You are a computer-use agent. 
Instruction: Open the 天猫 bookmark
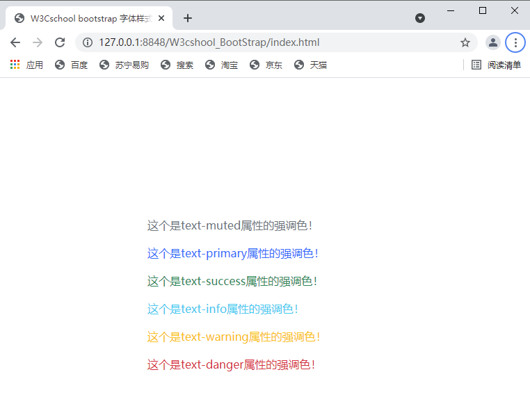[x=310, y=65]
